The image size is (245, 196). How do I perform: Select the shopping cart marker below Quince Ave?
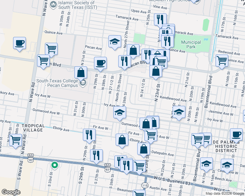[x=51, y=50]
